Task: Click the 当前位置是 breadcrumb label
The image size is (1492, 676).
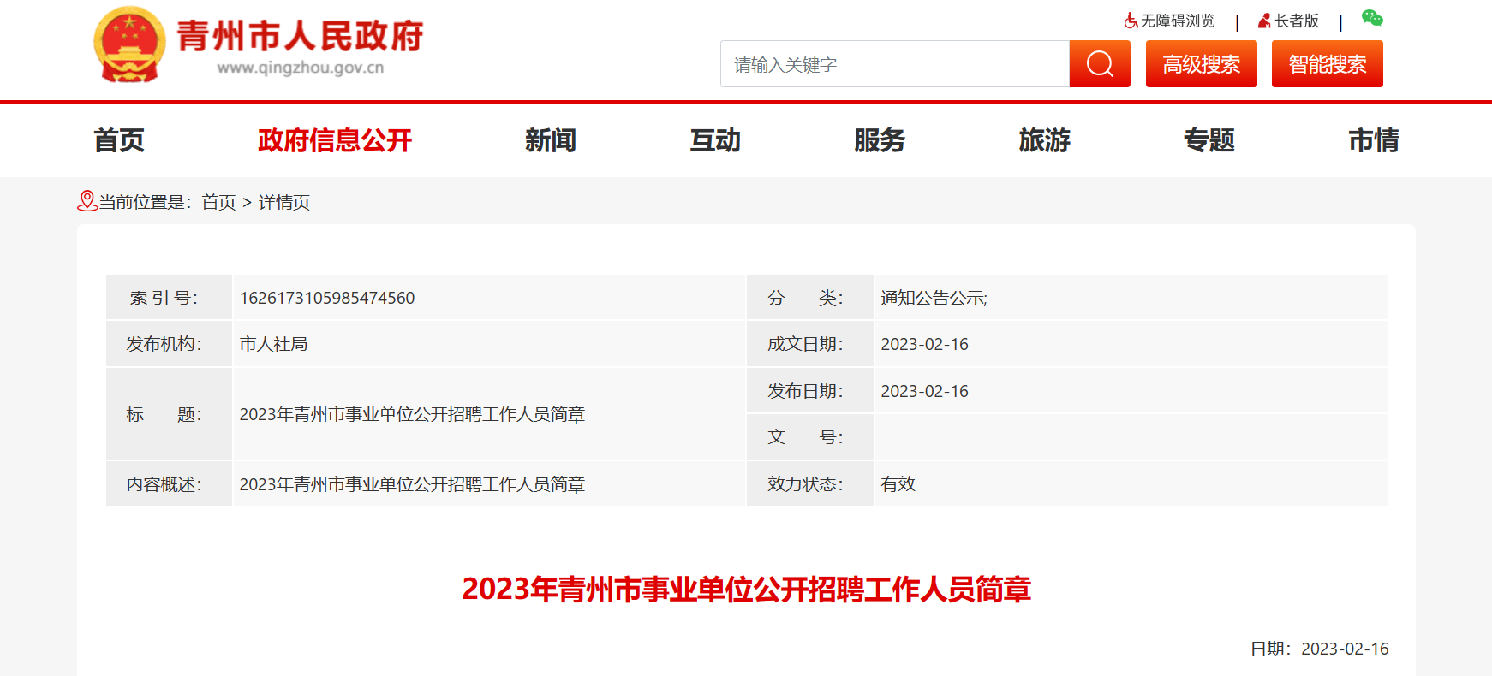Action: tap(145, 202)
